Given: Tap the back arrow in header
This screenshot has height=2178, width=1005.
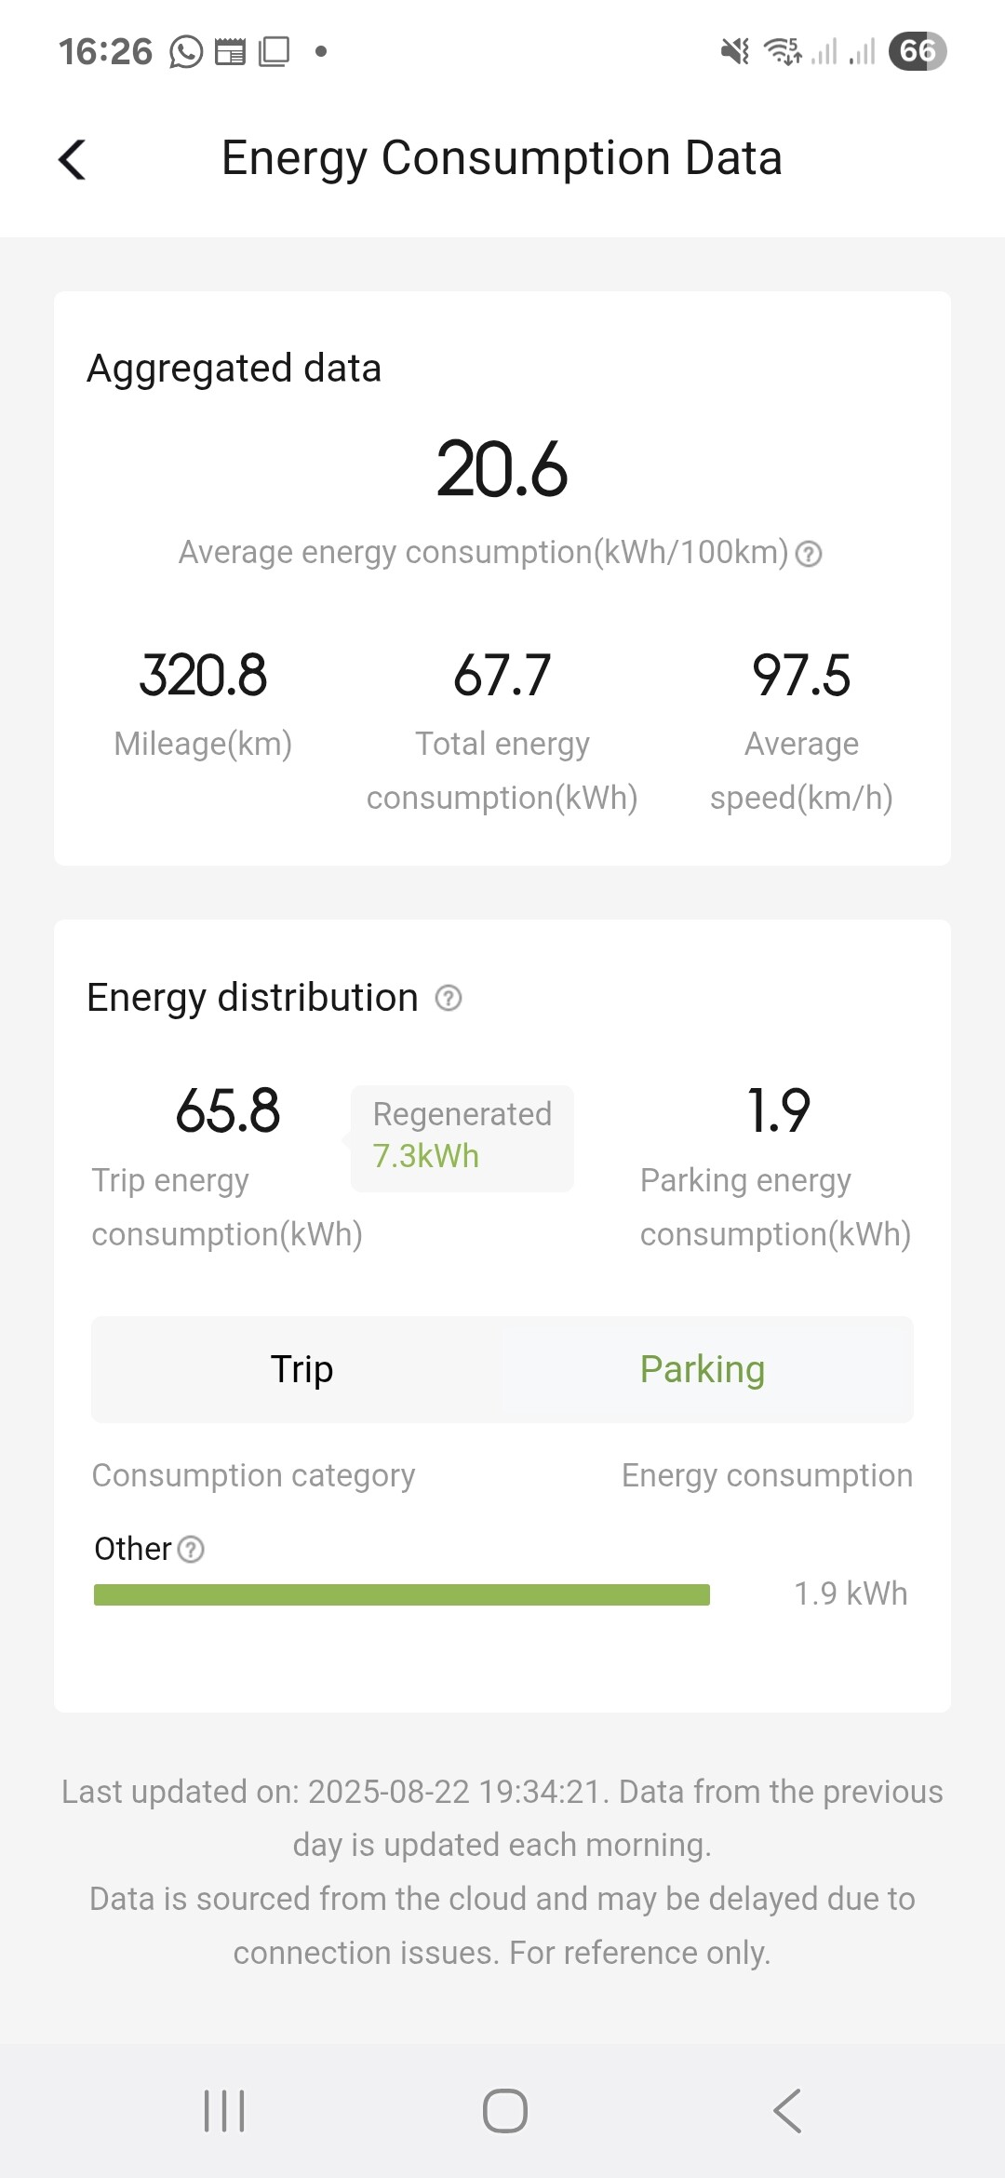Looking at the screenshot, I should 73,159.
